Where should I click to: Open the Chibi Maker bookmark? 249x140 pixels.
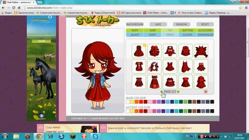[156, 13]
